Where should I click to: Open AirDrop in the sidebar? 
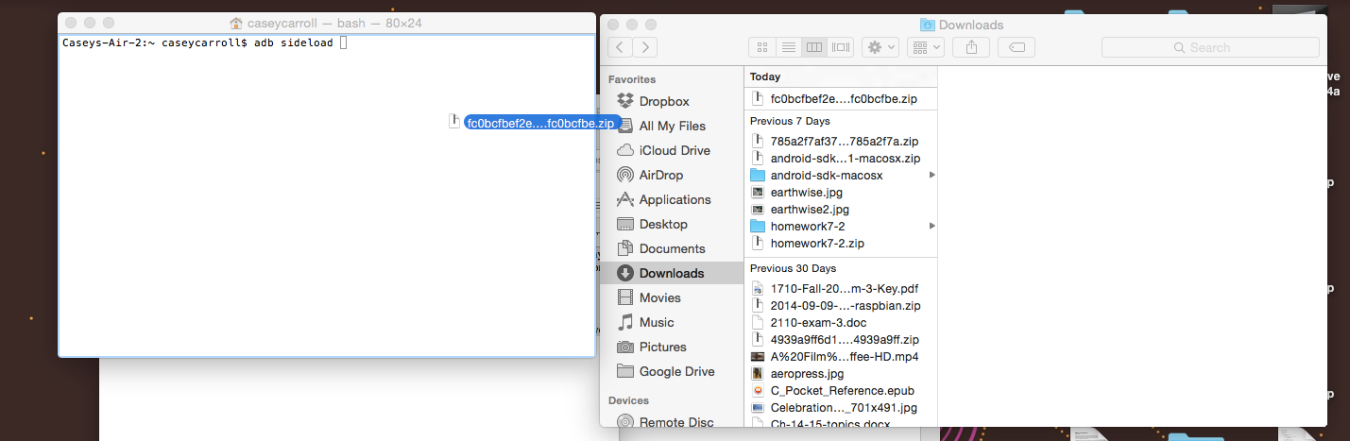click(x=661, y=175)
